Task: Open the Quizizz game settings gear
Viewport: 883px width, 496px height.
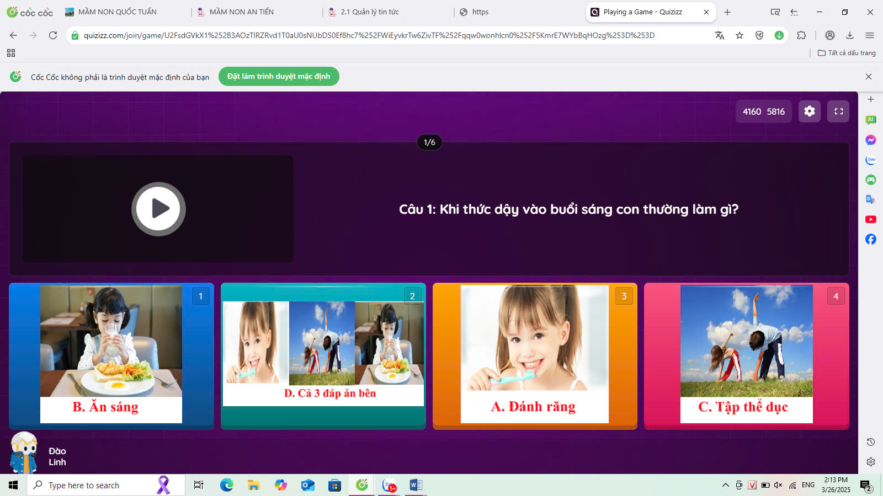Action: click(x=809, y=111)
